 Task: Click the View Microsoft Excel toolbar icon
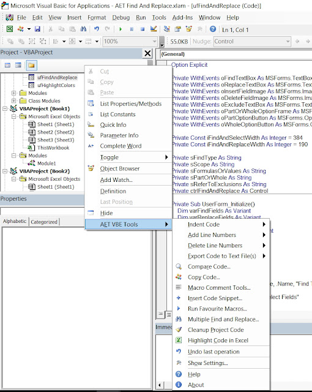point(10,29)
